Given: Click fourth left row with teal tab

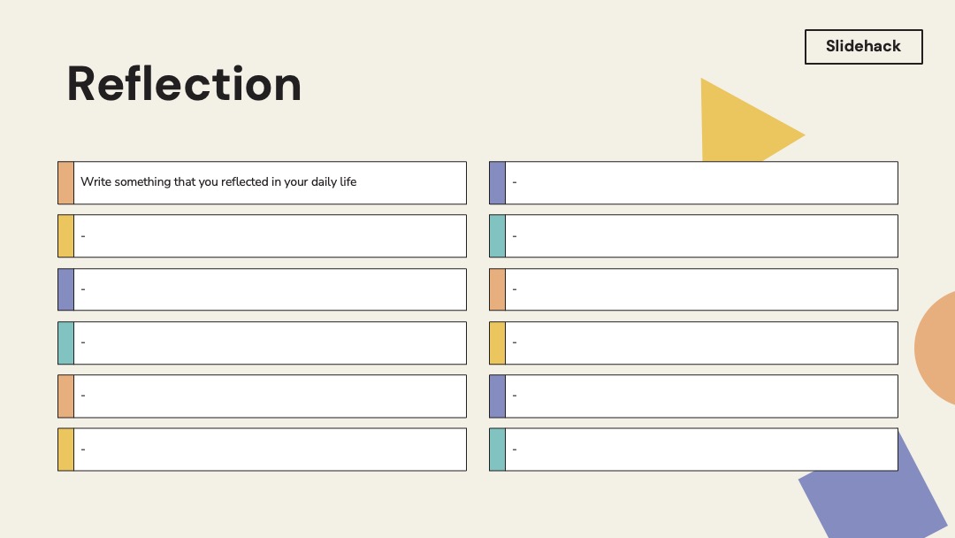Looking at the screenshot, I should (262, 343).
